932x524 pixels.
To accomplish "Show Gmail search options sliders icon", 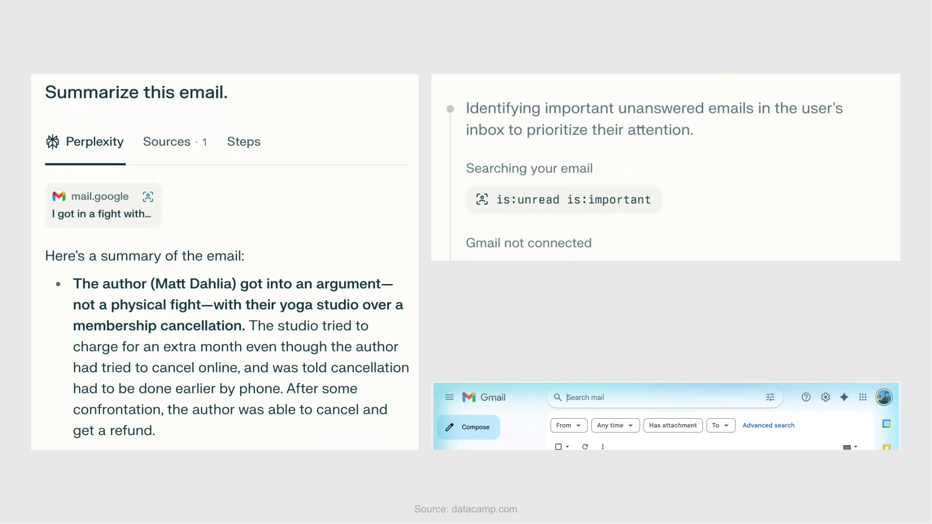I will (770, 397).
